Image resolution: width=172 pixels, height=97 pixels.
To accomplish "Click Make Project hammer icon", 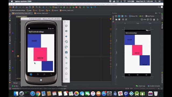I will pyautogui.click(x=50, y=7).
